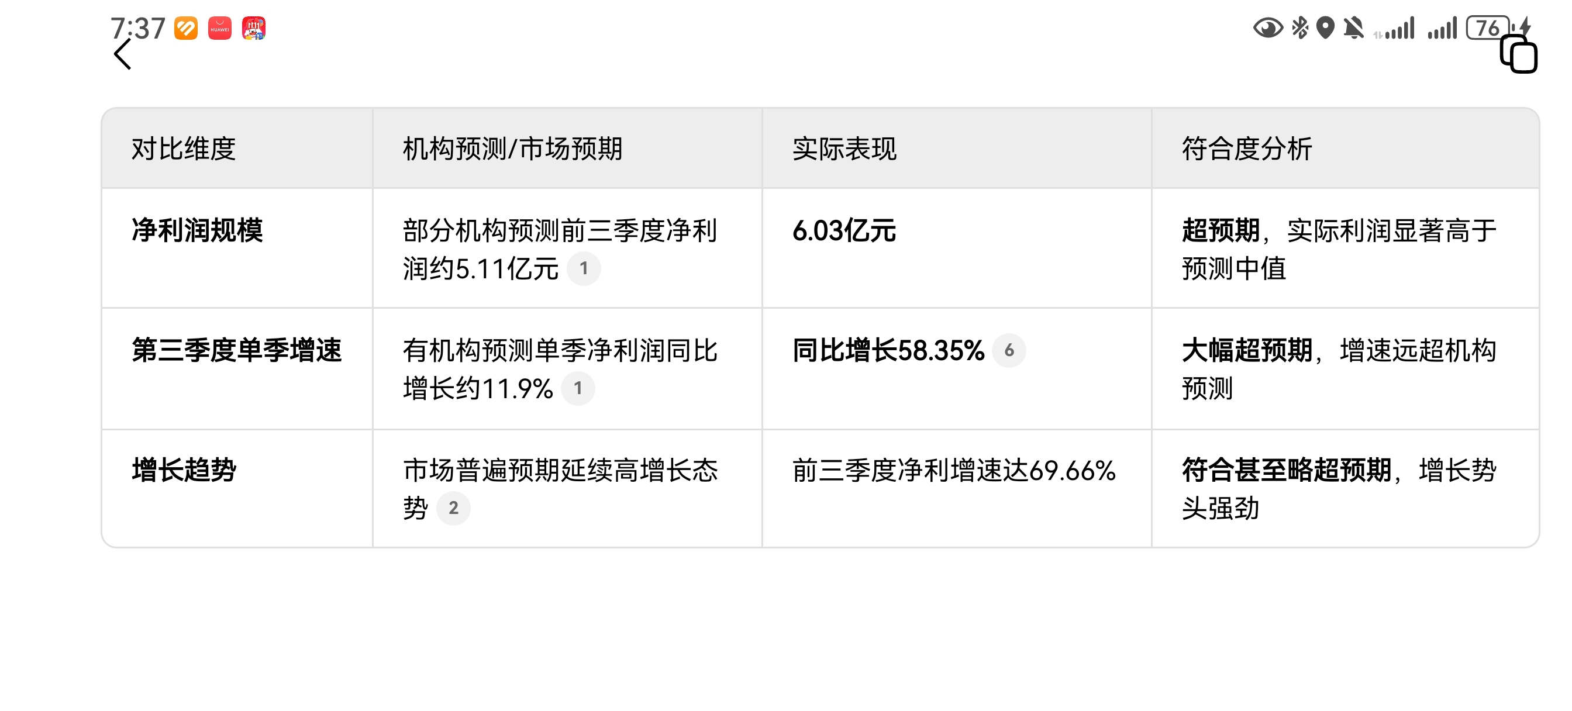Select the 机构预测/市场预期 column header

512,149
